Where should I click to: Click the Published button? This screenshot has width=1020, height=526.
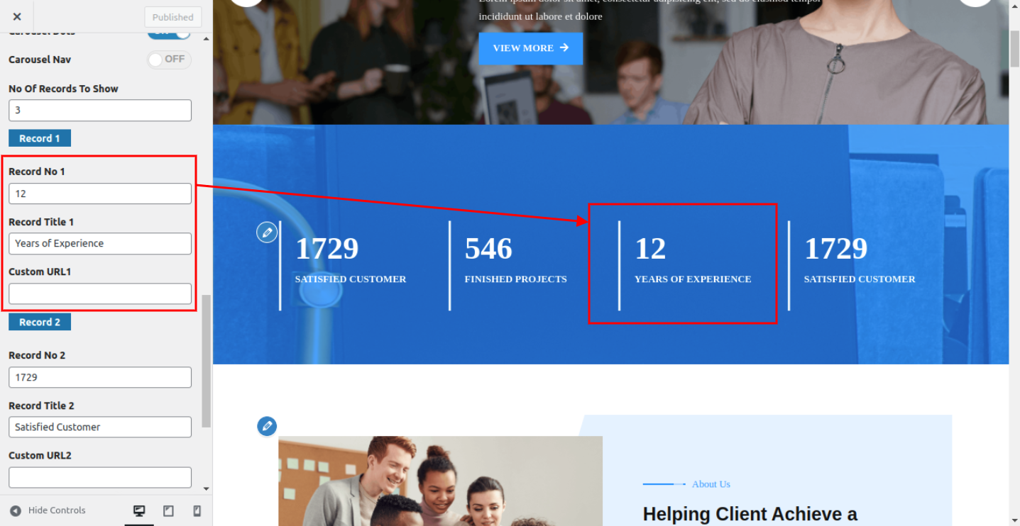coord(172,17)
